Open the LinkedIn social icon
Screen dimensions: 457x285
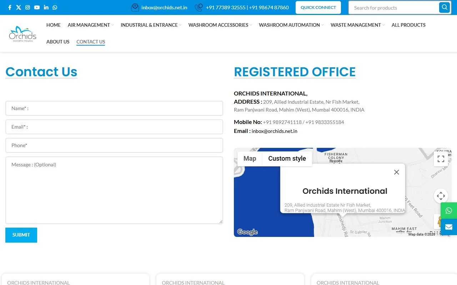coord(46,7)
